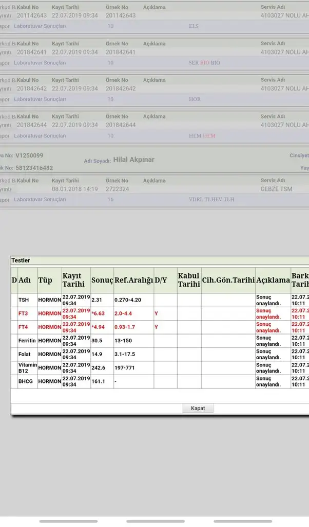Click the Ref.Aralığı column header

[x=133, y=280]
